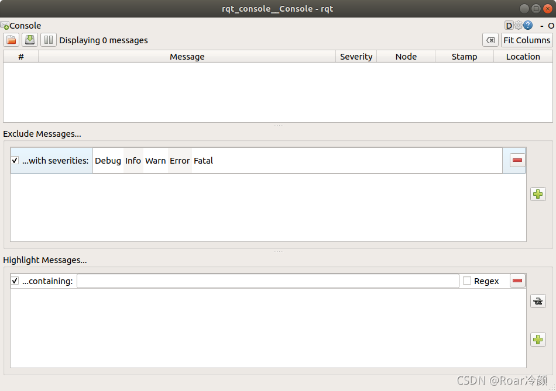The image size is (556, 391).
Task: Select Warn severity in exclude filter
Action: pos(155,161)
